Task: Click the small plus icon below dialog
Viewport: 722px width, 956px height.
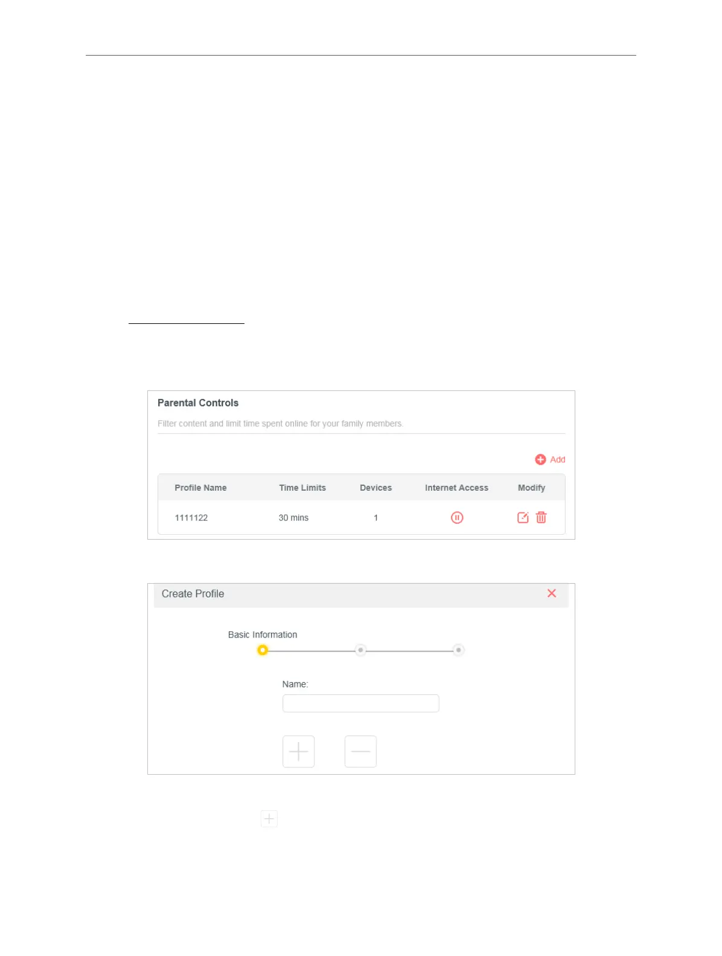Action: 269,819
